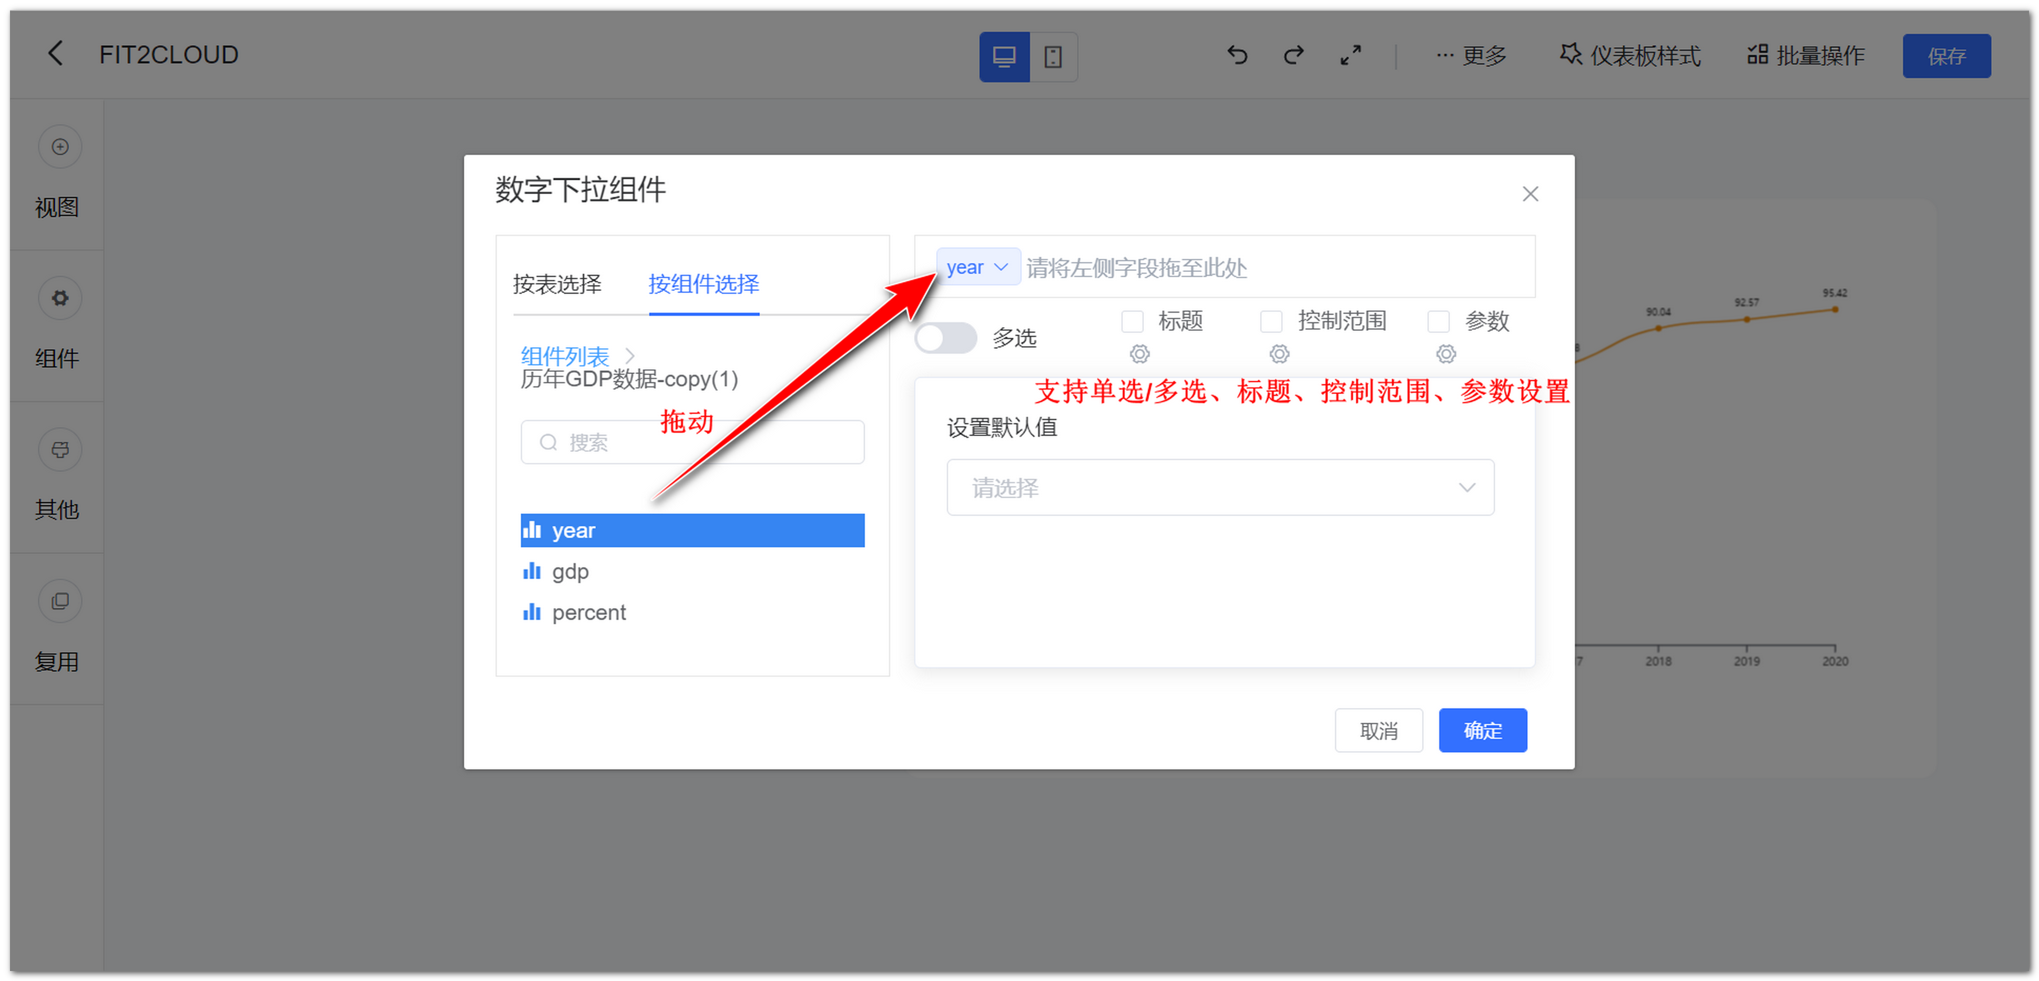
Task: Close the 数字下拉组件 dialog
Action: [x=1530, y=194]
